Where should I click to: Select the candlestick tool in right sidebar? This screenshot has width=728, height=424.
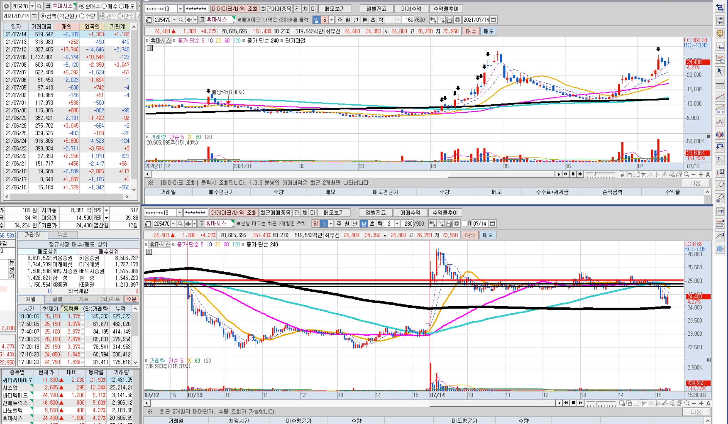[x=720, y=135]
